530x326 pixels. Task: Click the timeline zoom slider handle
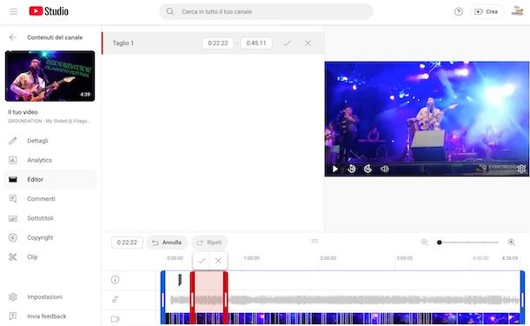(x=440, y=243)
